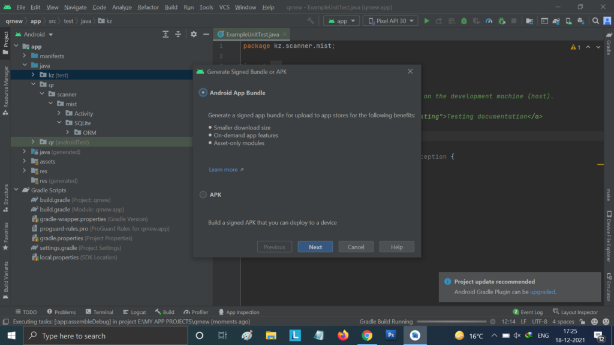Open the Android project view dropdown
This screenshot has height=345, width=614.
tap(34, 34)
